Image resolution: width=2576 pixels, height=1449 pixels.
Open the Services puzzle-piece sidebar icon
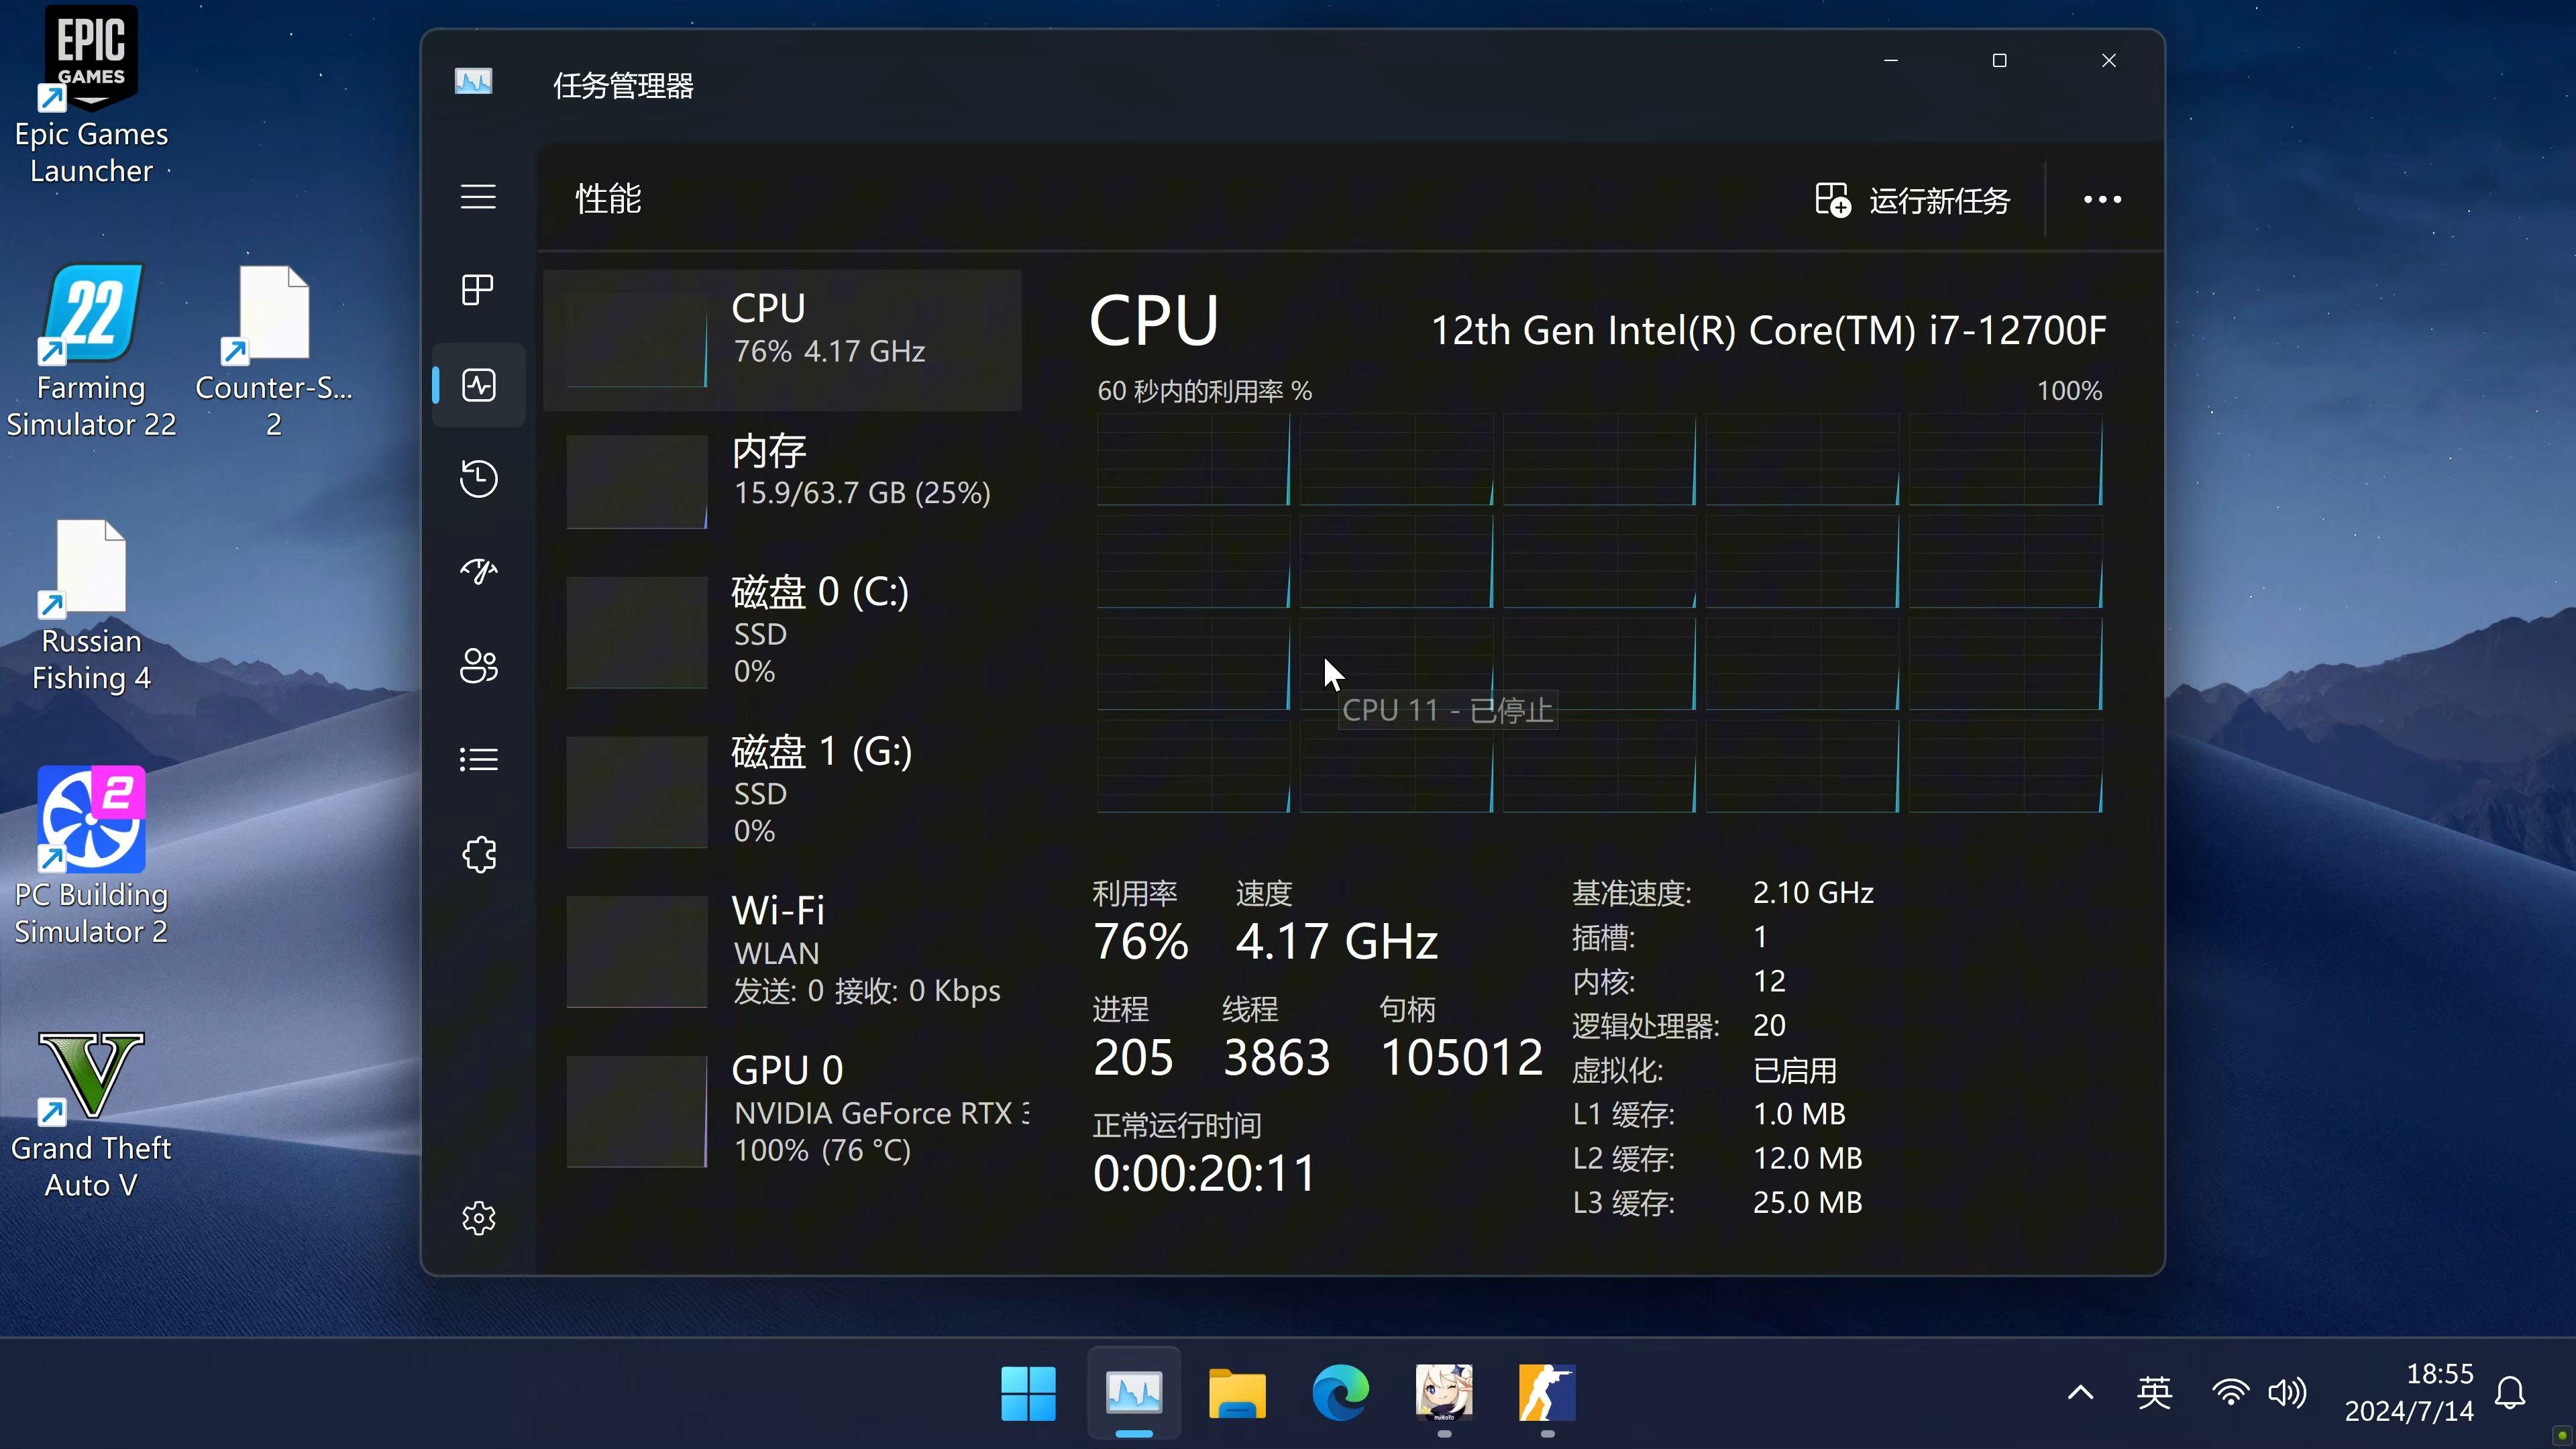tap(479, 854)
